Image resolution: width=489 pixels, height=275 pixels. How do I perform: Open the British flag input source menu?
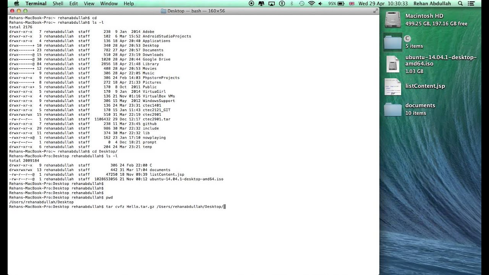[351, 3]
